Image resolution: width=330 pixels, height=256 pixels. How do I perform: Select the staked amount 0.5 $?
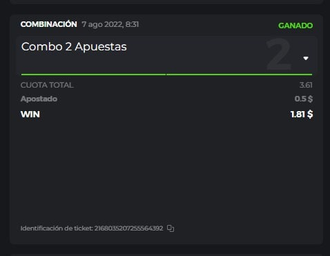coord(304,99)
